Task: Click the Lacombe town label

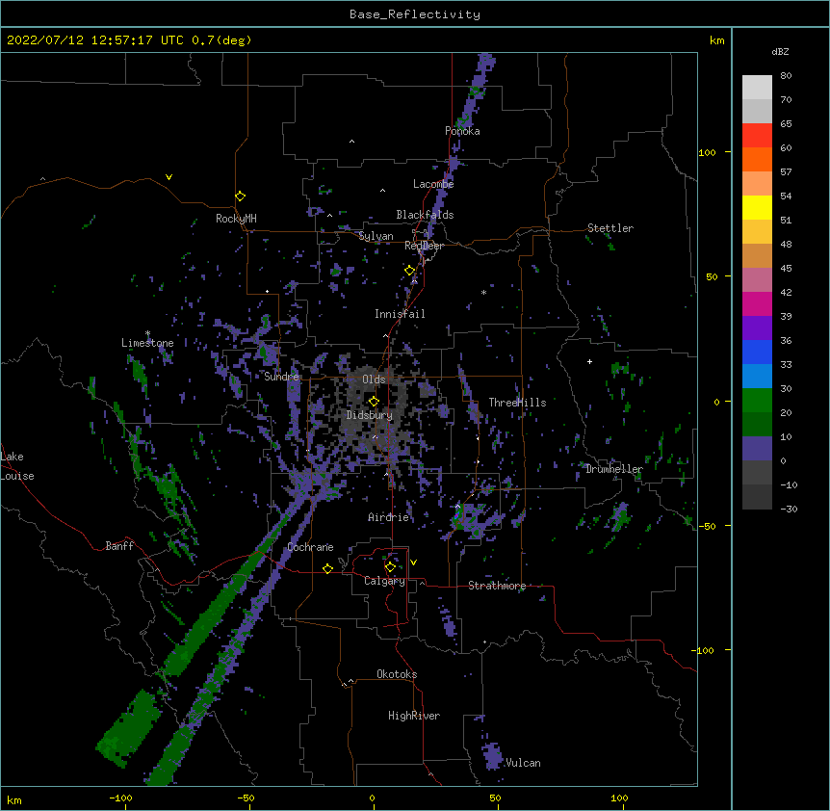Action: pos(433,184)
